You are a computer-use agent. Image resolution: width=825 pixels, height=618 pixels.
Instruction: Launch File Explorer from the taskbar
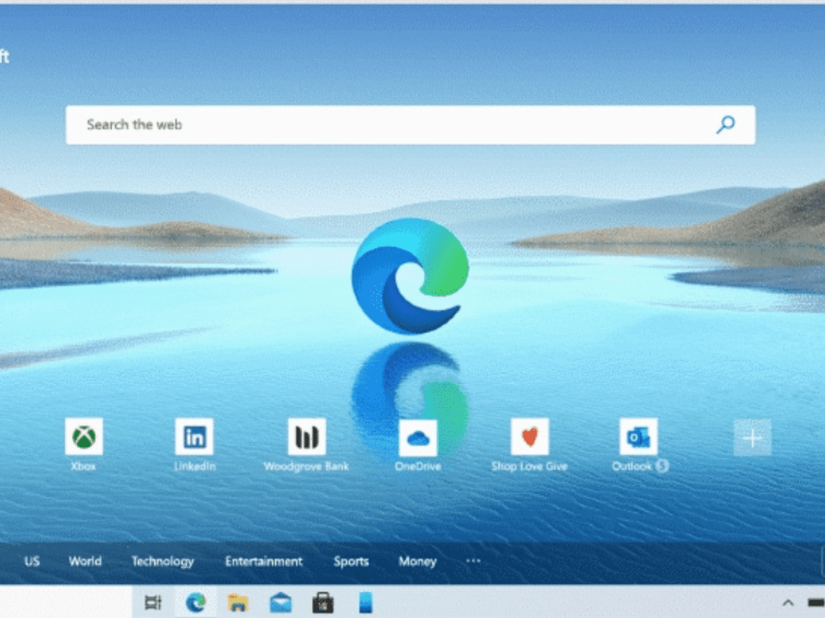click(x=238, y=603)
